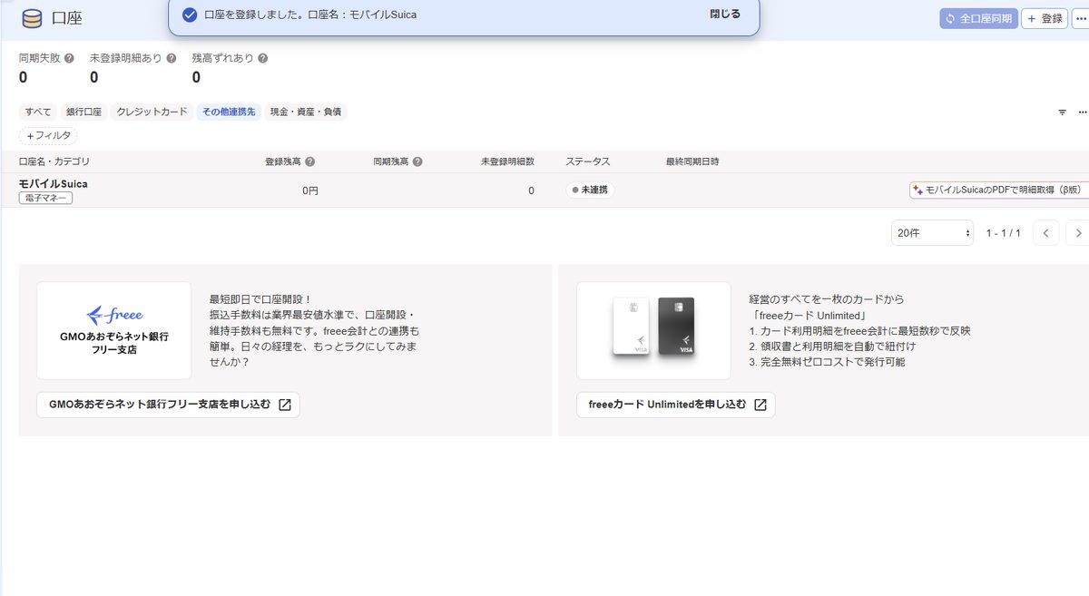
Task: Click the help icon next to 残高ずれあり
Action: point(263,58)
